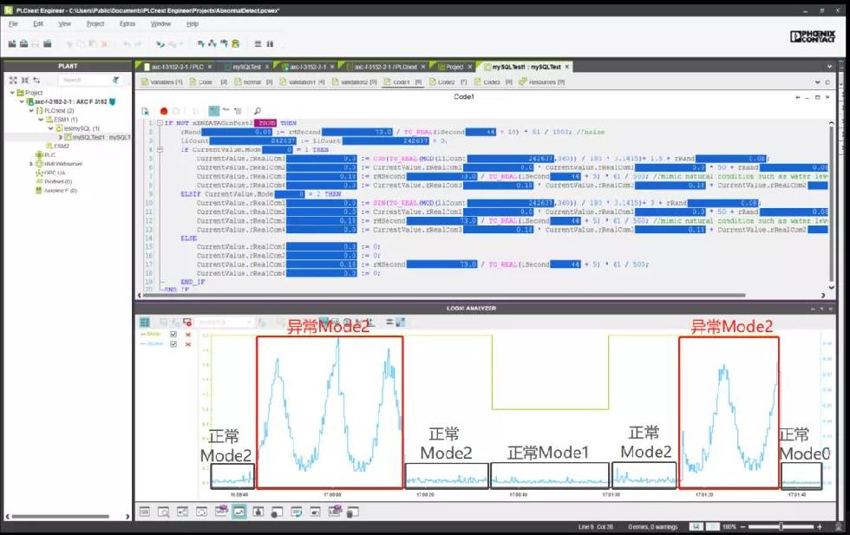The image size is (850, 535).
Task: Collapse the IF block on line 4
Action: [160, 150]
